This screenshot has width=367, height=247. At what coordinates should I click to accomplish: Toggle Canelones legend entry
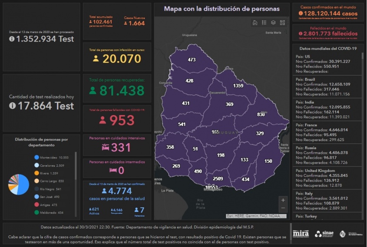pos(52,165)
